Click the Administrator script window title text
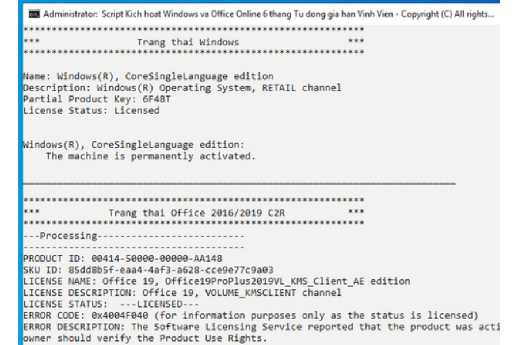The width and height of the screenshot is (518, 345). 268,14
